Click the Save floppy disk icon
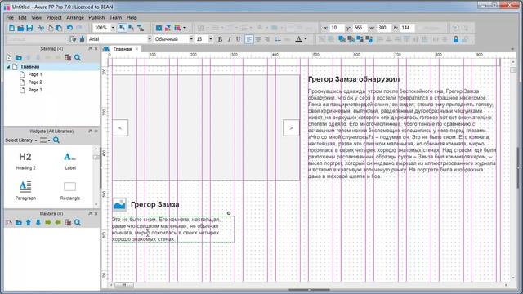 [x=29, y=28]
